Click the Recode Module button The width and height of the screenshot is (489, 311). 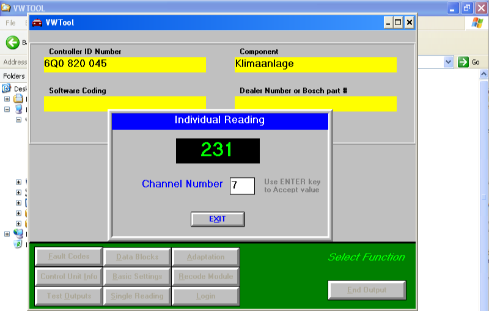[x=206, y=277]
